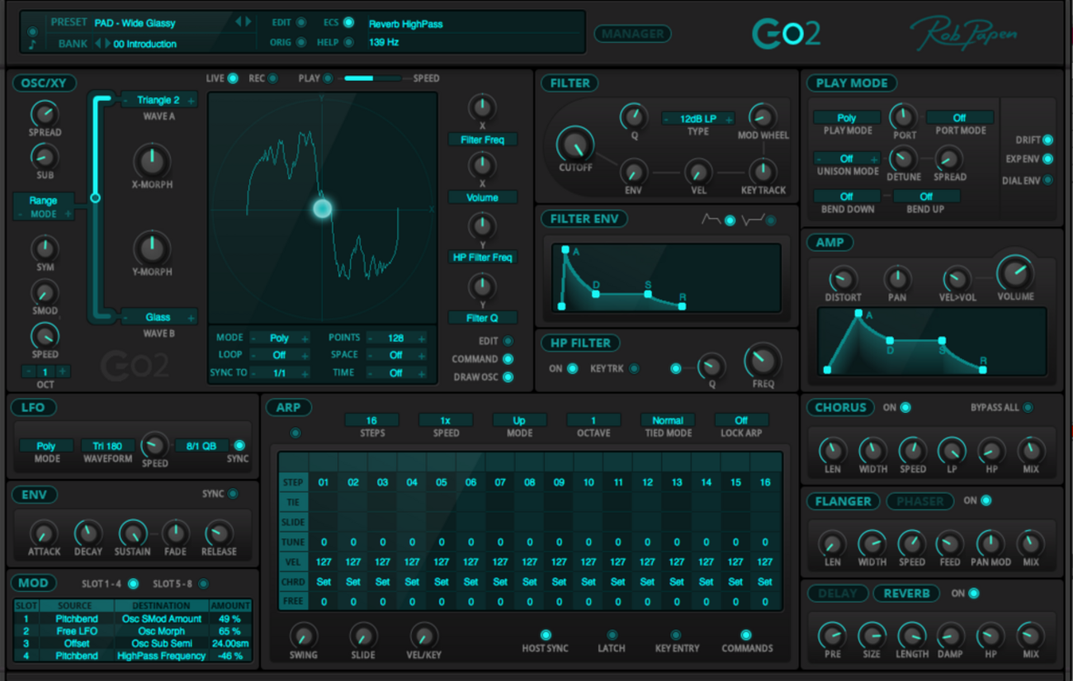Enable the HELP toggle in preset display
The image size is (1073, 681).
click(348, 42)
